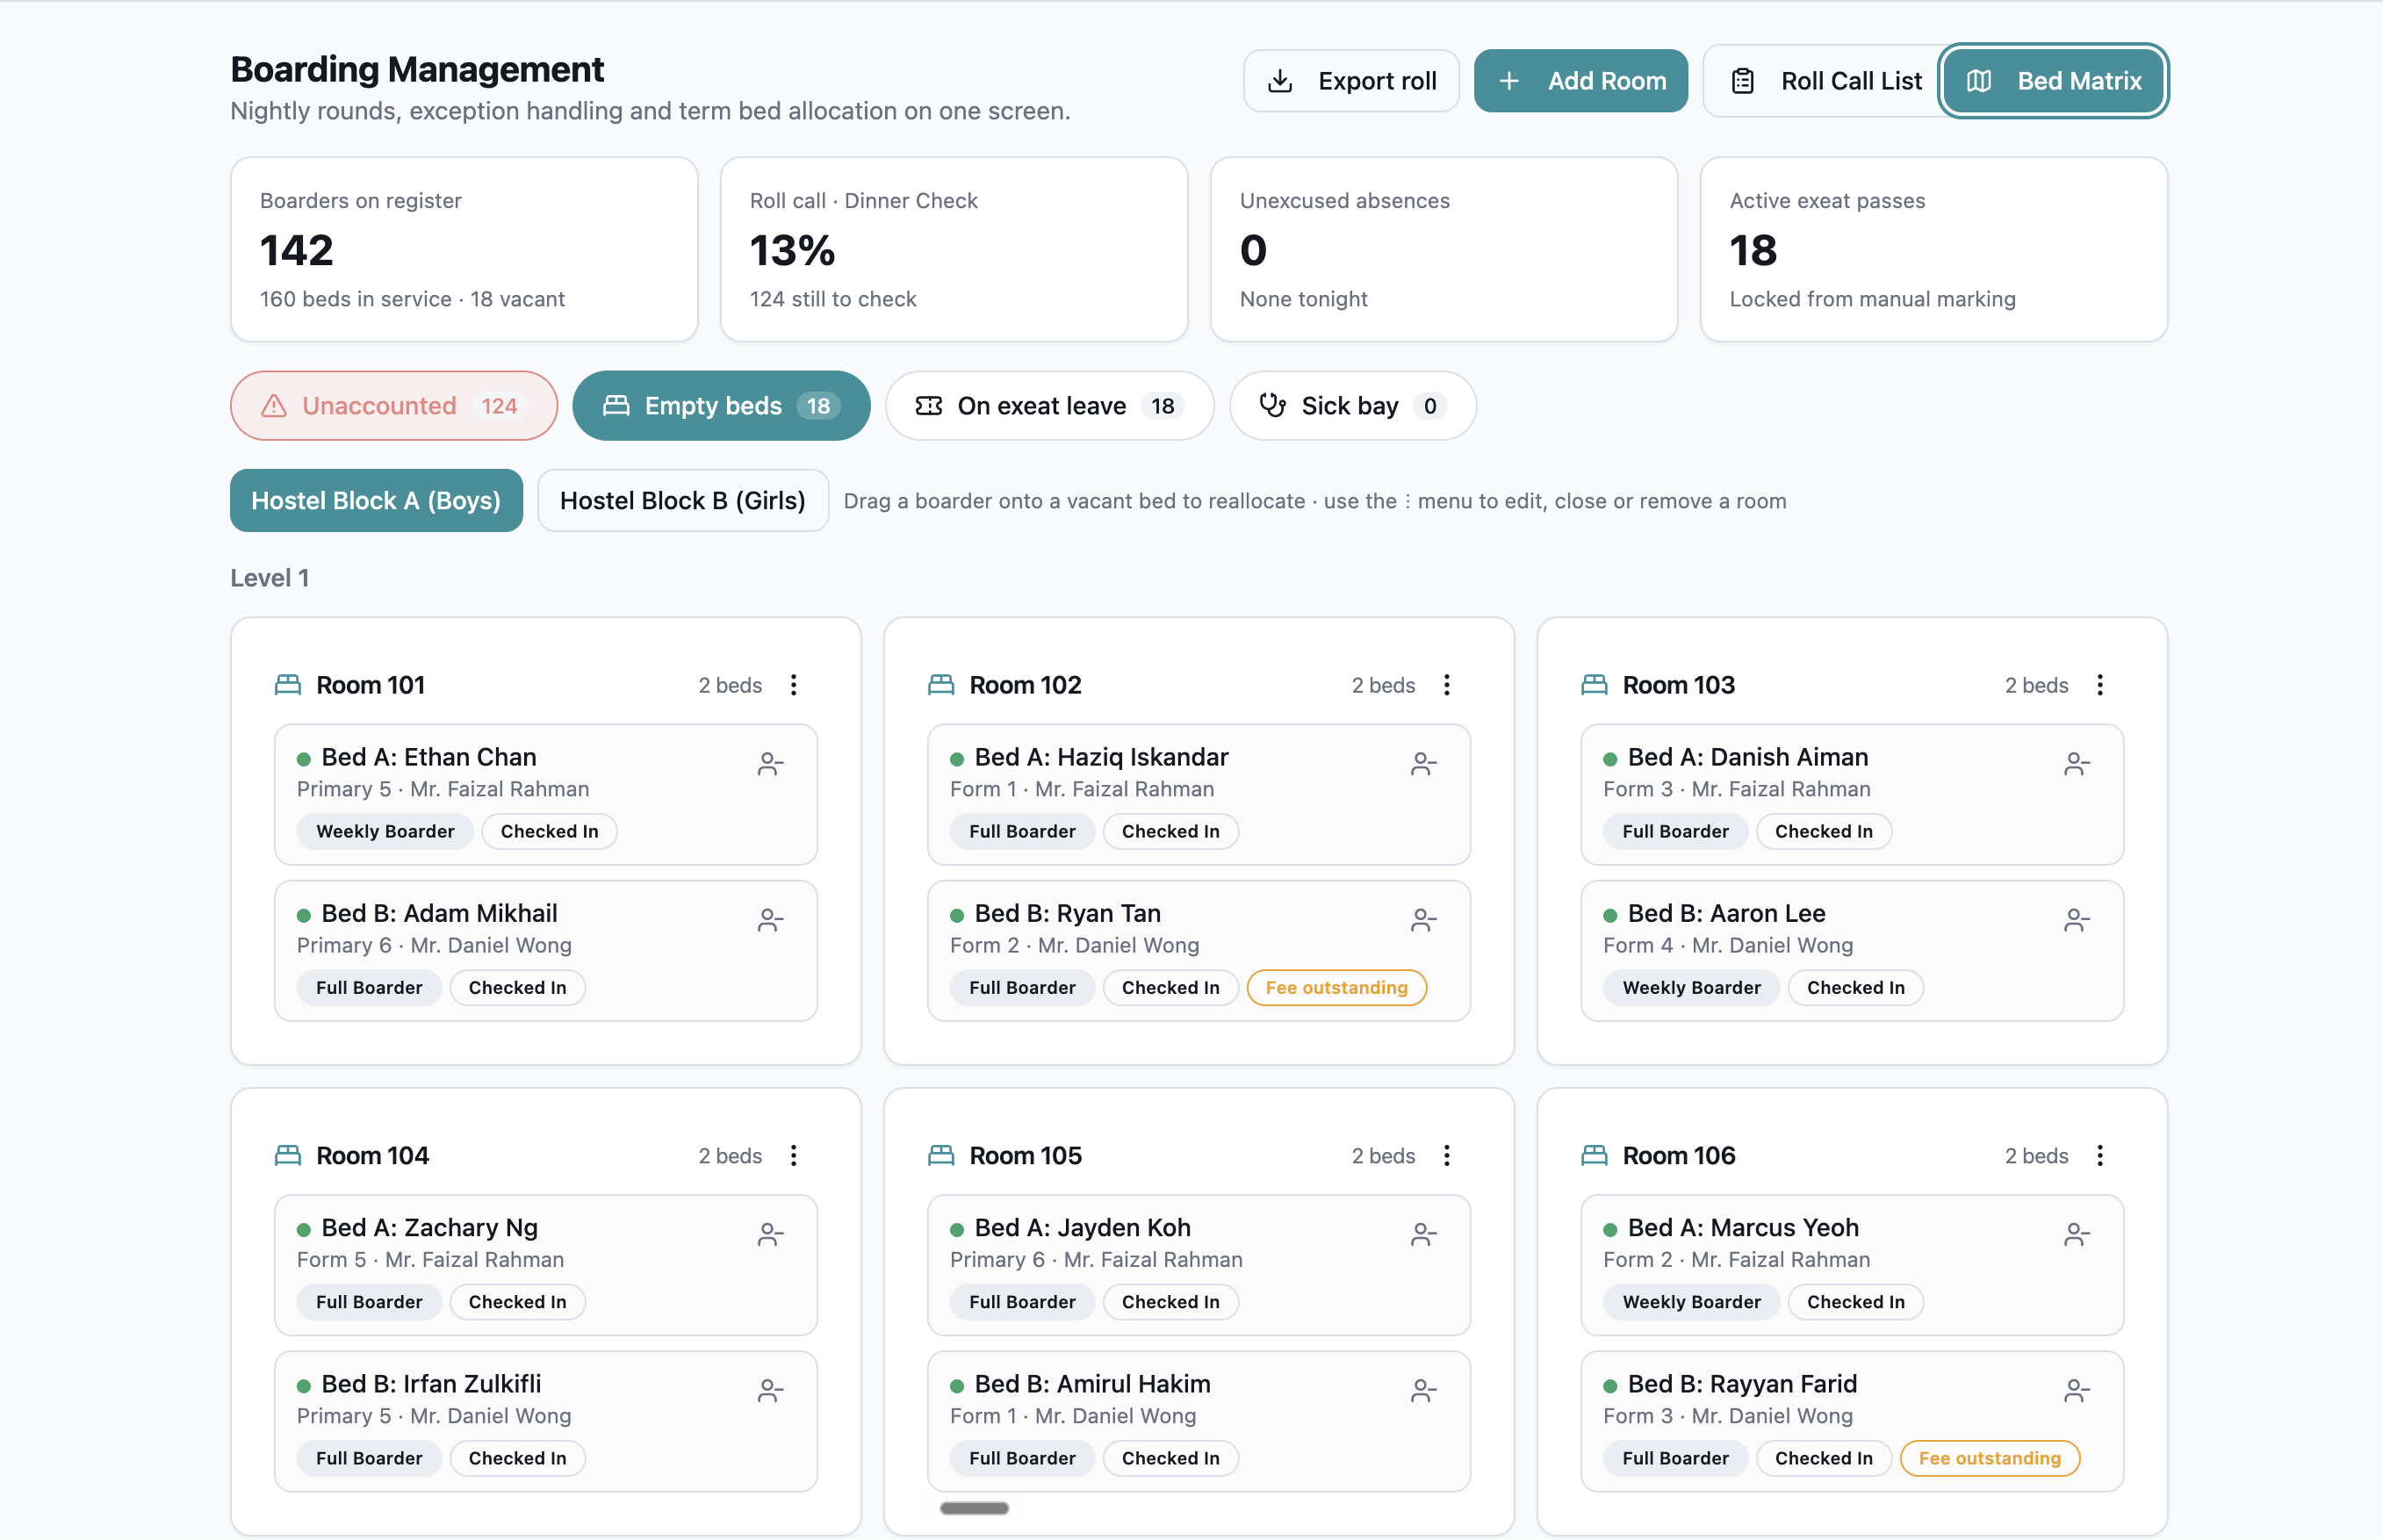Open the Active exeat passes card
The image size is (2383, 1540).
(x=1934, y=249)
